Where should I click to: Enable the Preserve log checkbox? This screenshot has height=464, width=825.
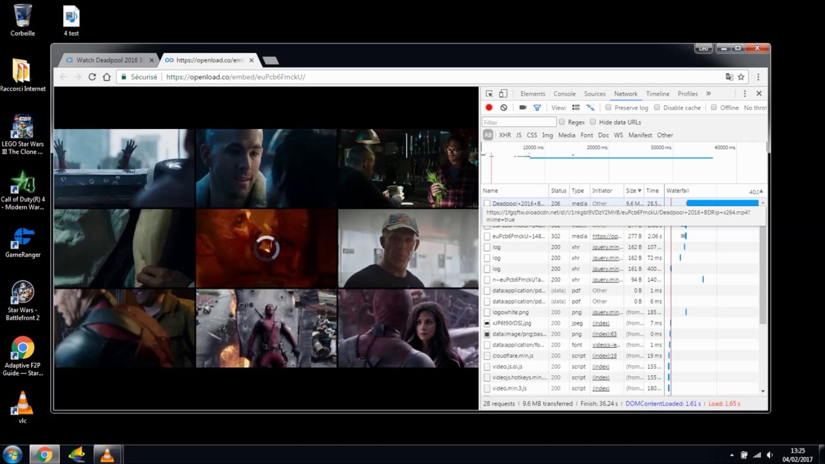point(608,108)
